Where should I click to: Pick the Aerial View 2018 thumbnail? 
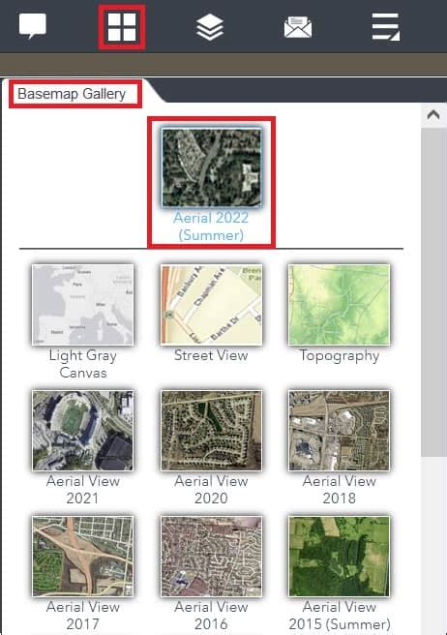(x=339, y=430)
